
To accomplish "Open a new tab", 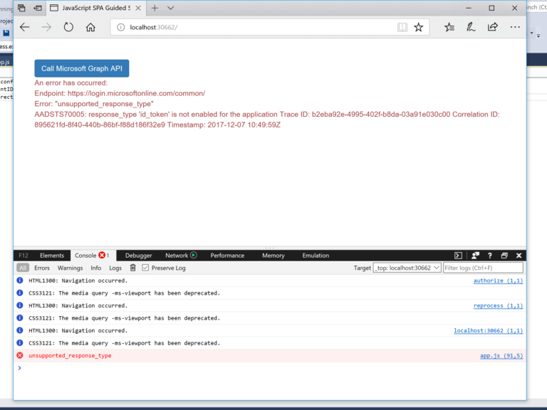I will pos(155,8).
